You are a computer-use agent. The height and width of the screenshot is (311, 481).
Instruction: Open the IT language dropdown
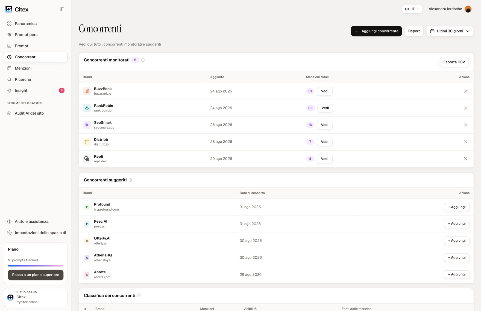(412, 9)
